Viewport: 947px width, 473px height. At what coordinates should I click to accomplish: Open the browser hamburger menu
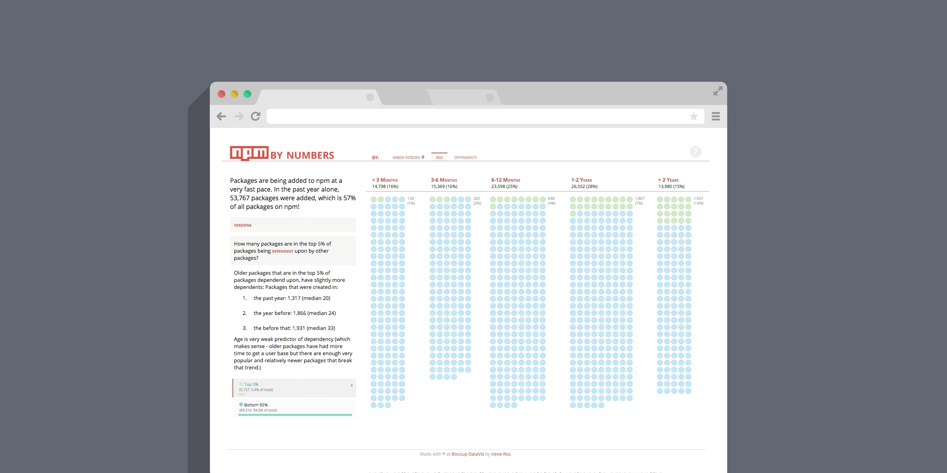[x=715, y=116]
